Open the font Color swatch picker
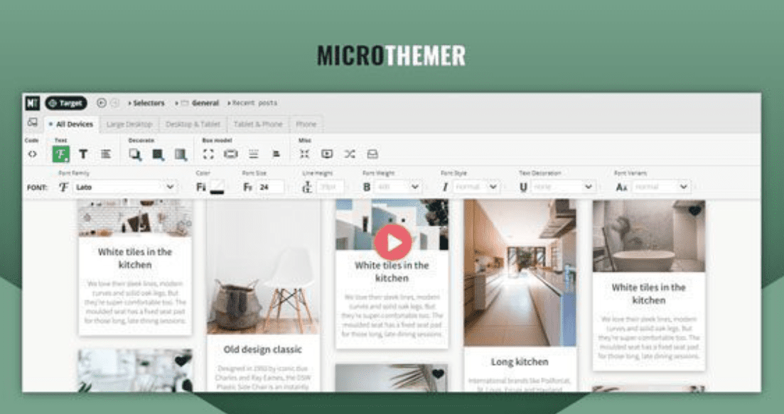784x414 pixels. 217,187
